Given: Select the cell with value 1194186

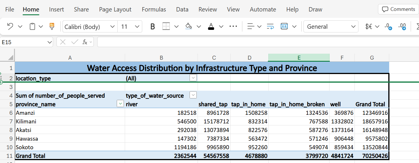Looking at the screenshot, I should [x=161, y=147].
